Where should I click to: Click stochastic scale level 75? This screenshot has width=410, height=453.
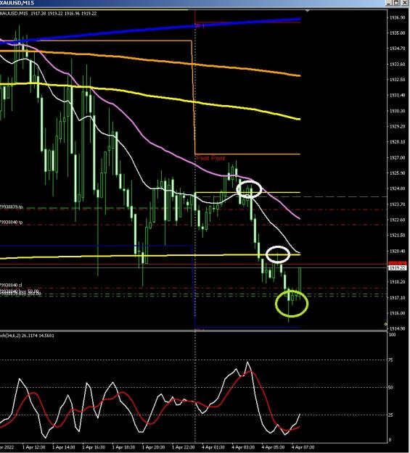tap(391, 360)
